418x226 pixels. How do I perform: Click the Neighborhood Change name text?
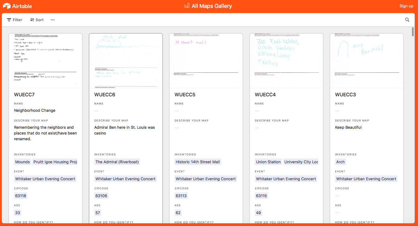(35, 110)
